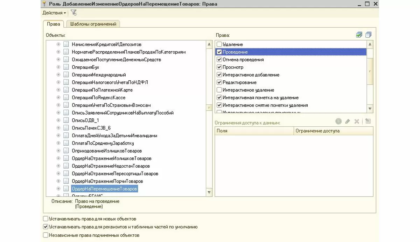Open the Действия dropdown menu

pos(54,13)
